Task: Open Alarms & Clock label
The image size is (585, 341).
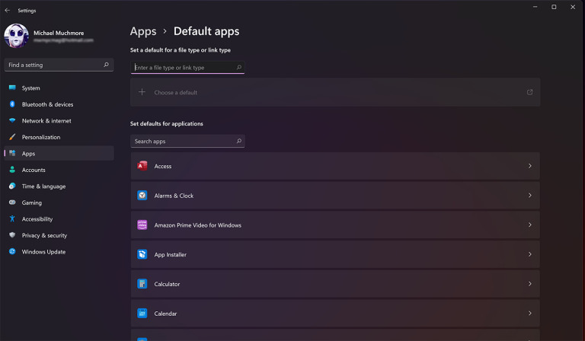Action: tap(174, 196)
